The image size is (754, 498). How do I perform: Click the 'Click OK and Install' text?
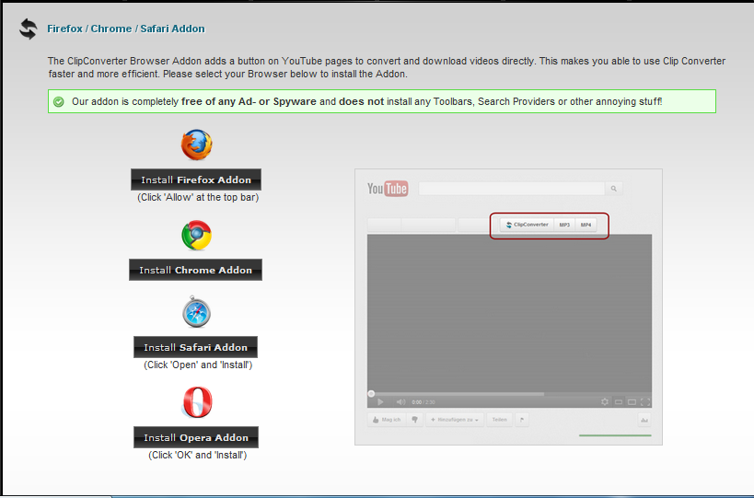(x=198, y=456)
